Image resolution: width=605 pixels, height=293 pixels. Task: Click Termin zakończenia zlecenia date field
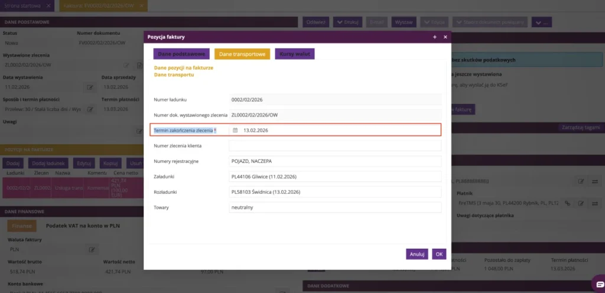335,131
